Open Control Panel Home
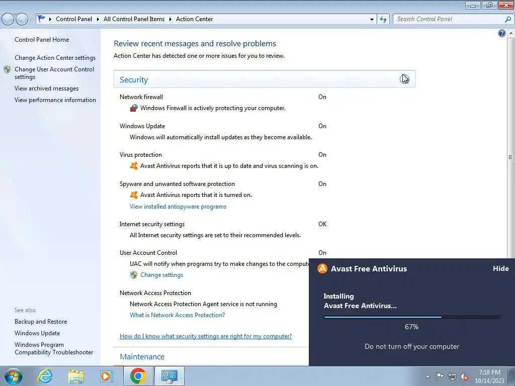 [42, 39]
